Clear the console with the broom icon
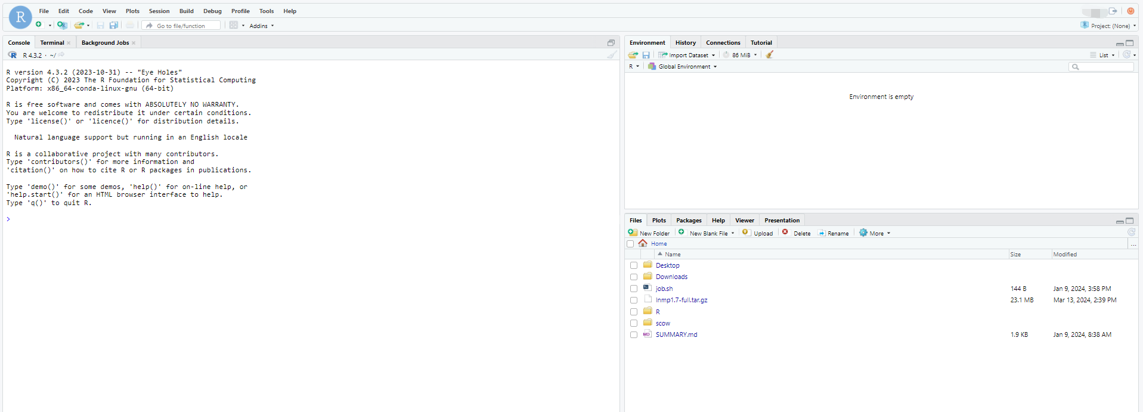The image size is (1143, 412). [612, 55]
